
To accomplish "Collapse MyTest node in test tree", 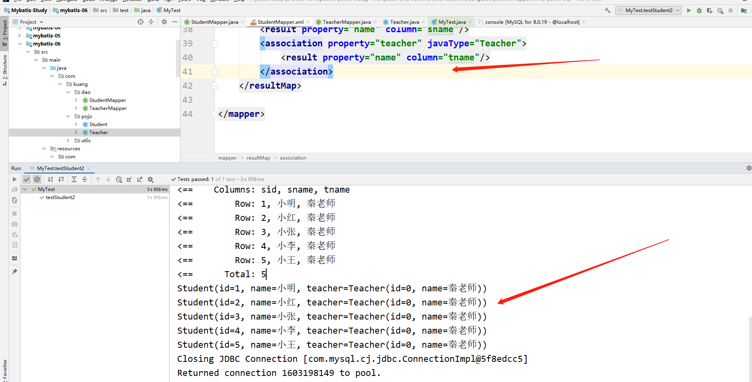I will [x=25, y=189].
